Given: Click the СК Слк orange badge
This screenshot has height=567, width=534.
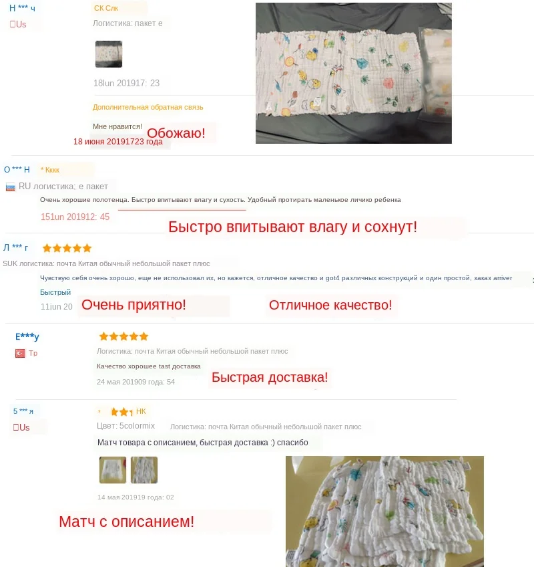Looking at the screenshot, I should 106,8.
